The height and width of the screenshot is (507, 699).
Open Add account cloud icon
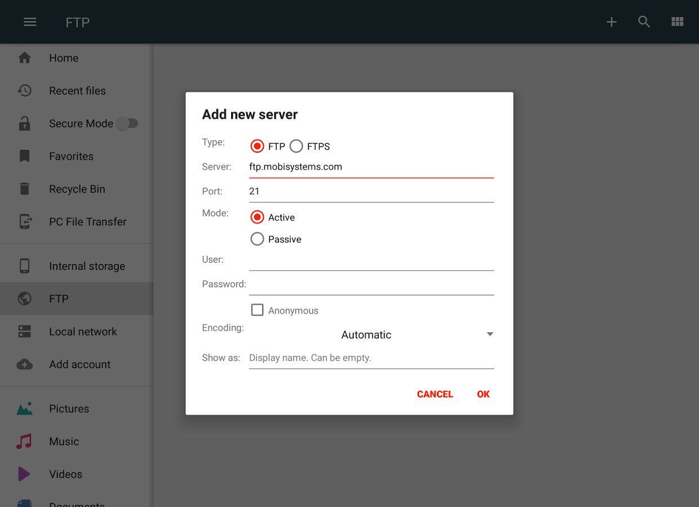tap(25, 364)
